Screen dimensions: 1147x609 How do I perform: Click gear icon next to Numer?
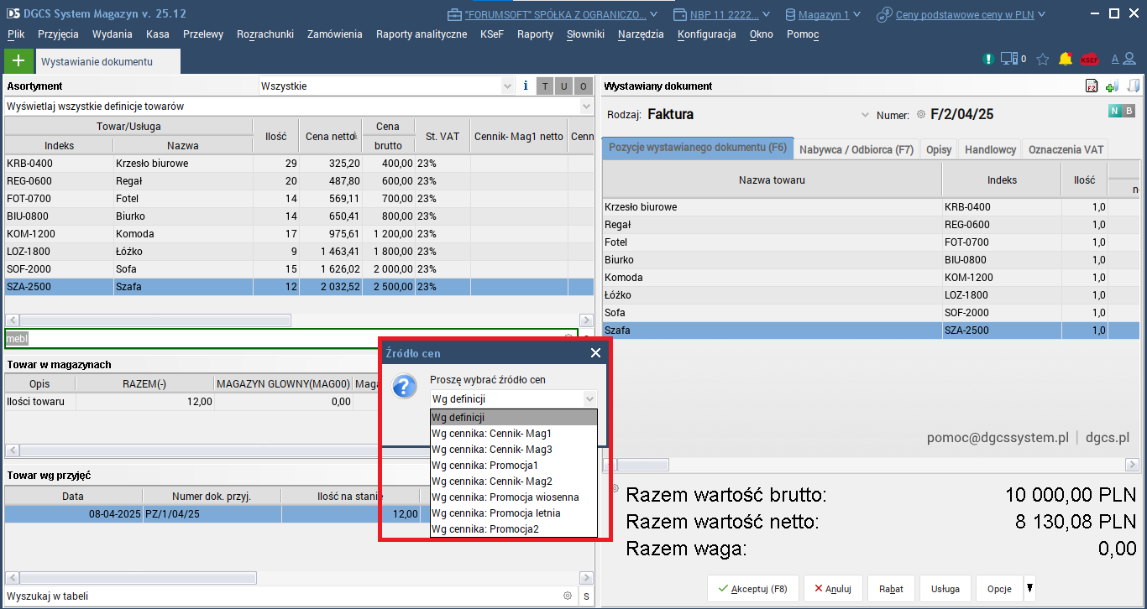click(920, 114)
